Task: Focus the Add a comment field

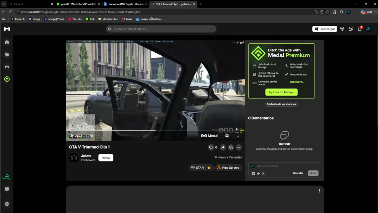Action: tap(285, 166)
